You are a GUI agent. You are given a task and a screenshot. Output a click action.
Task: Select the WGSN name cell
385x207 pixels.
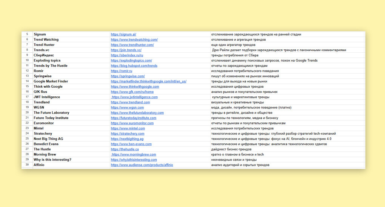coord(71,108)
